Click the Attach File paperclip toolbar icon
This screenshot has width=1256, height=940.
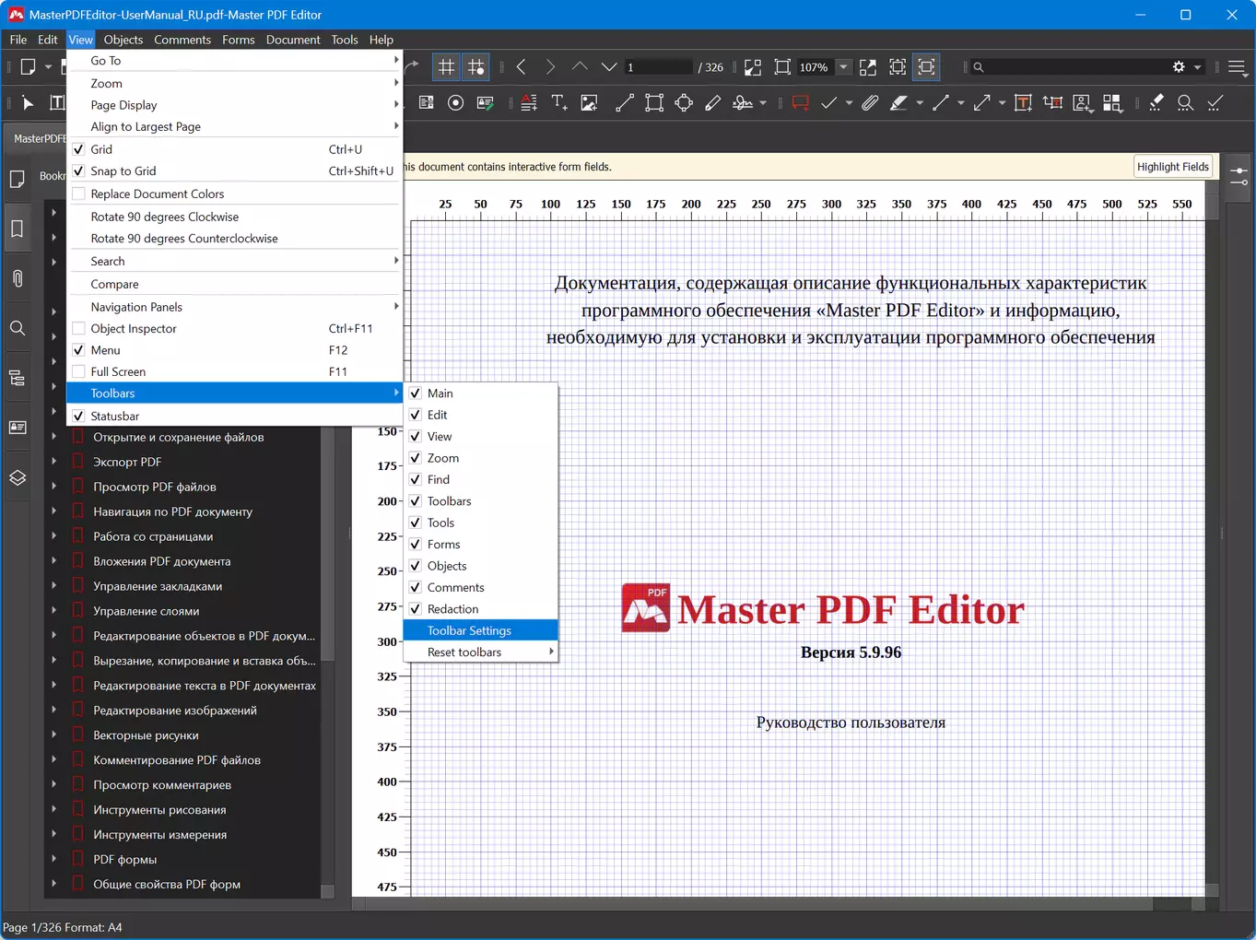[x=870, y=103]
